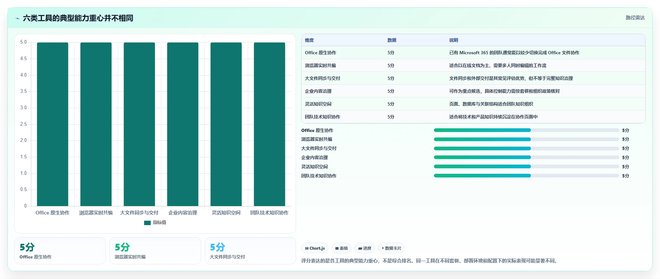The height and width of the screenshot is (279, 660).
Task: Click the 灵活知识空间 label in progress list
Action: pos(314,167)
